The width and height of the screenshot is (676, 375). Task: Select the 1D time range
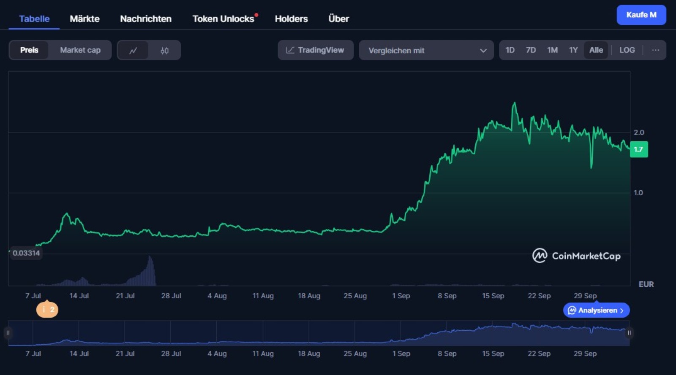click(x=510, y=50)
